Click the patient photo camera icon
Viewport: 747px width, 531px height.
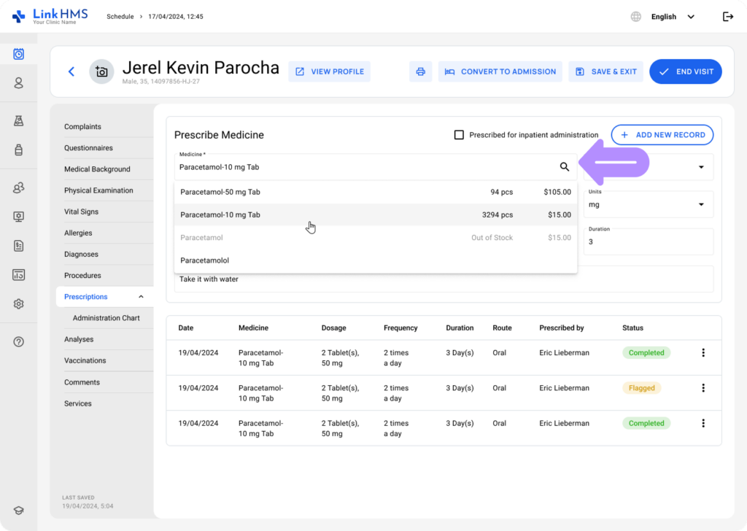(x=101, y=71)
